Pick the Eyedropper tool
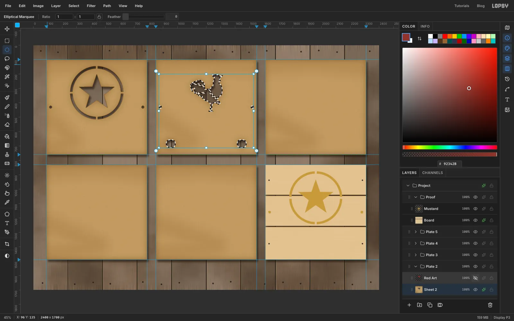The height and width of the screenshot is (321, 514). point(7,202)
